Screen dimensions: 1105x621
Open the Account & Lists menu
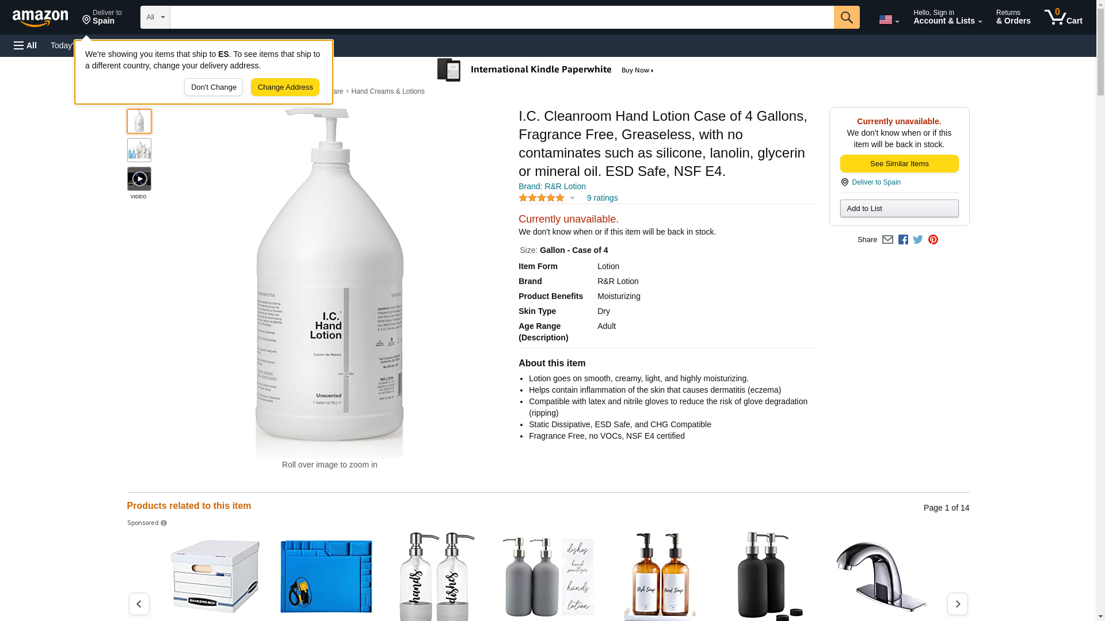tap(947, 17)
